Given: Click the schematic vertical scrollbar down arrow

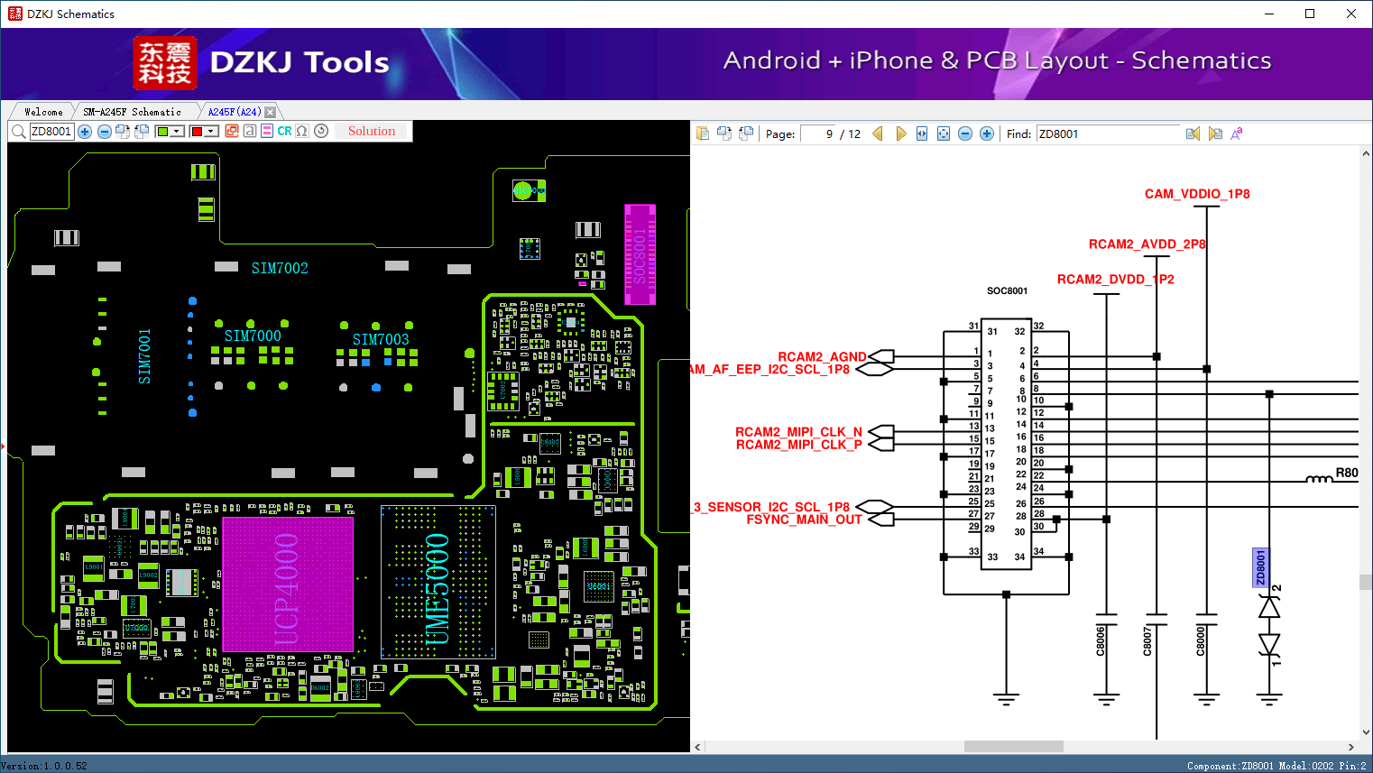Looking at the screenshot, I should tap(1366, 732).
